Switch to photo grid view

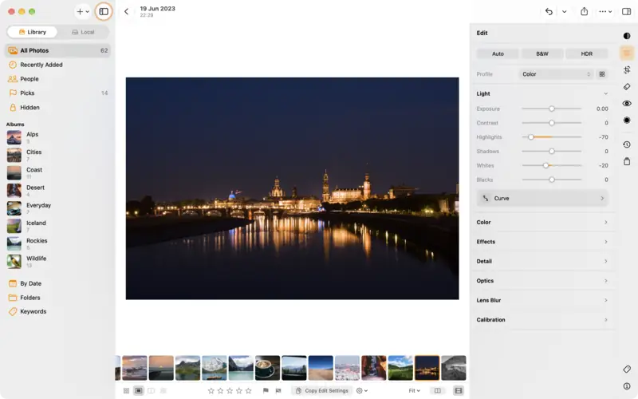(x=126, y=390)
